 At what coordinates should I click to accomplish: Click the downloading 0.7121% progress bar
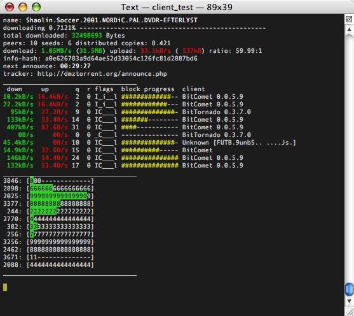click(173, 28)
